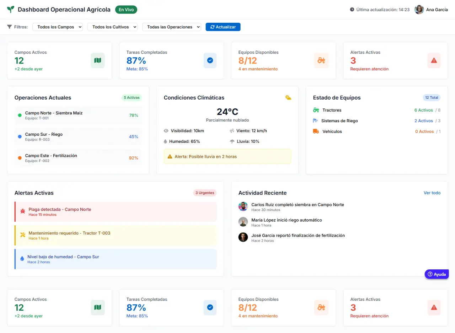
Task: Select Campo Este - Fertilización operation
Action: pyautogui.click(x=78, y=158)
